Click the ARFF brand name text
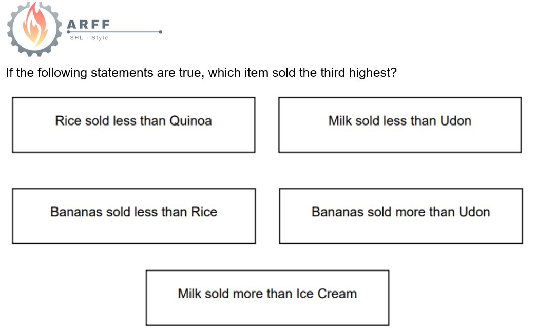 click(x=88, y=24)
